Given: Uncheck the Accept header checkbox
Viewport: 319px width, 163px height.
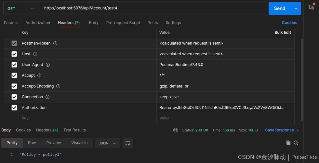Looking at the screenshot, I should tap(14, 75).
